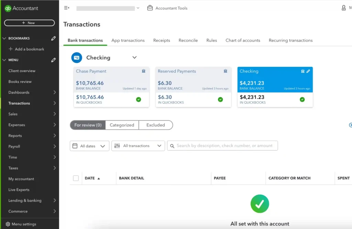Select the Reserved Payments account card
Viewport: 352px width, 229px height.
click(193, 87)
